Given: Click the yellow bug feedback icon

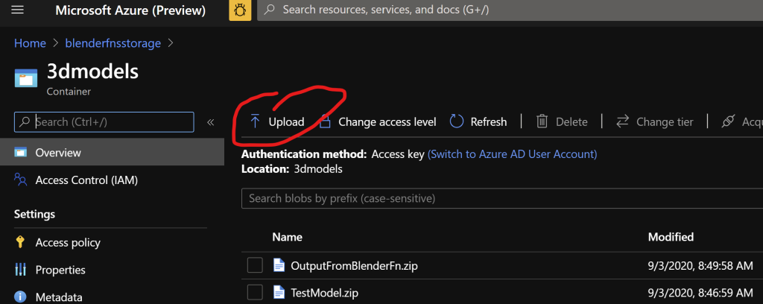Looking at the screenshot, I should pyautogui.click(x=240, y=10).
